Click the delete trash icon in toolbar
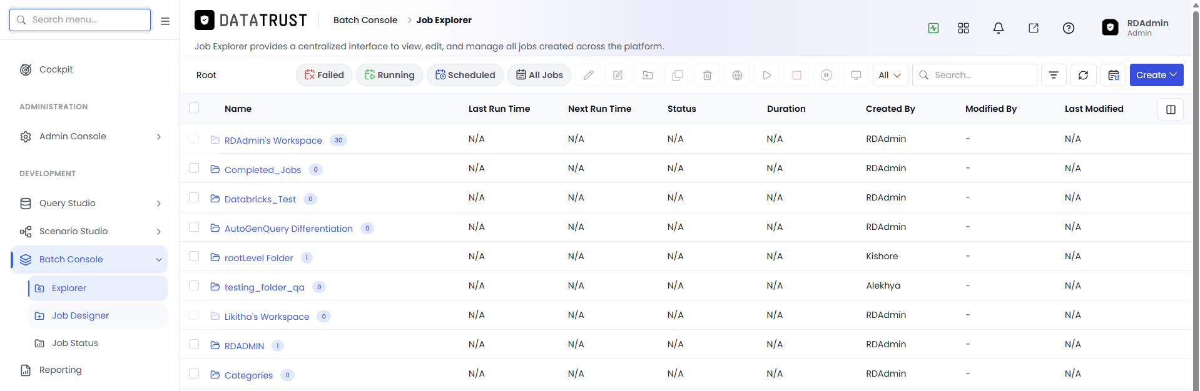This screenshot has height=391, width=1200. pyautogui.click(x=707, y=75)
